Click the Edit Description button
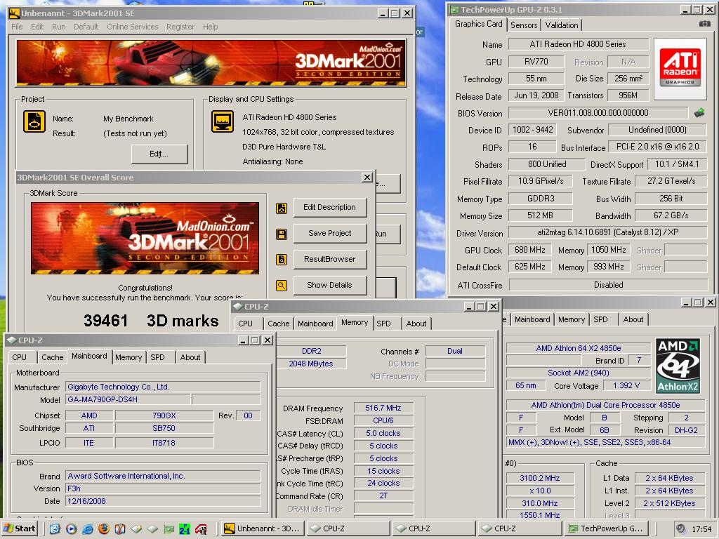The width and height of the screenshot is (719, 539). (x=330, y=207)
